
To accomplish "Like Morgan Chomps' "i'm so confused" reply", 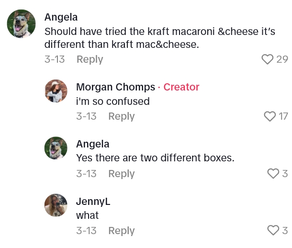I will pos(270,116).
